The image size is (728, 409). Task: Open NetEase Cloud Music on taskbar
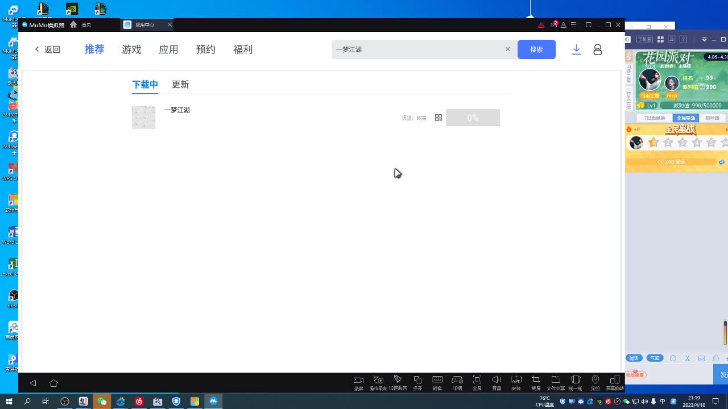[139, 402]
